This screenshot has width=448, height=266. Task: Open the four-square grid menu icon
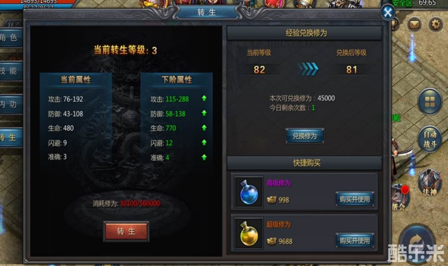click(x=430, y=102)
